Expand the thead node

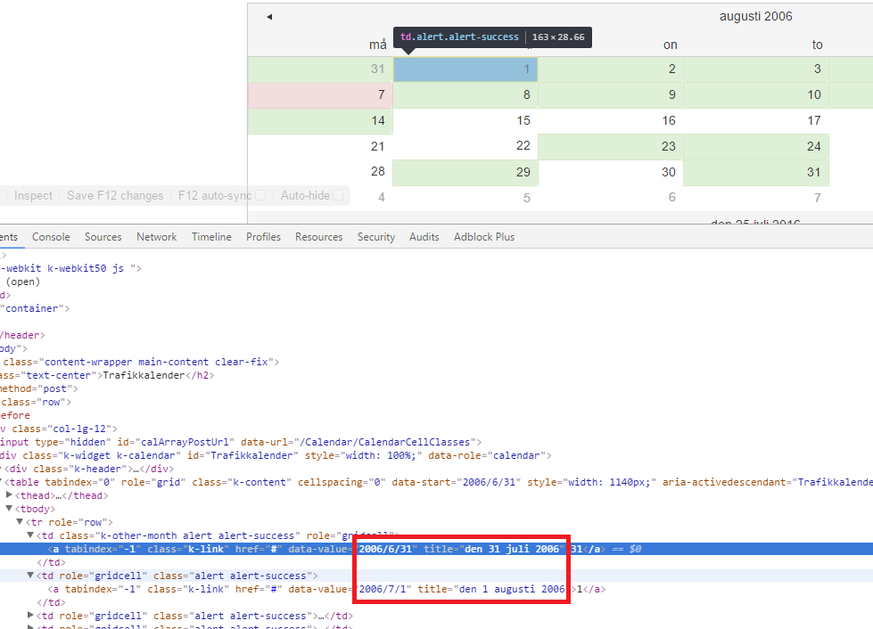click(x=9, y=495)
